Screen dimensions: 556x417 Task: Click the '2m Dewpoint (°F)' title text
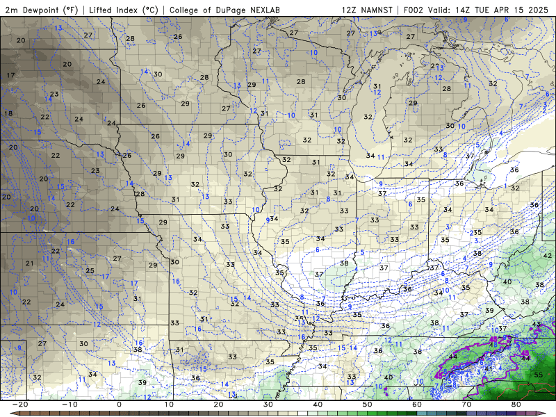[x=42, y=10]
